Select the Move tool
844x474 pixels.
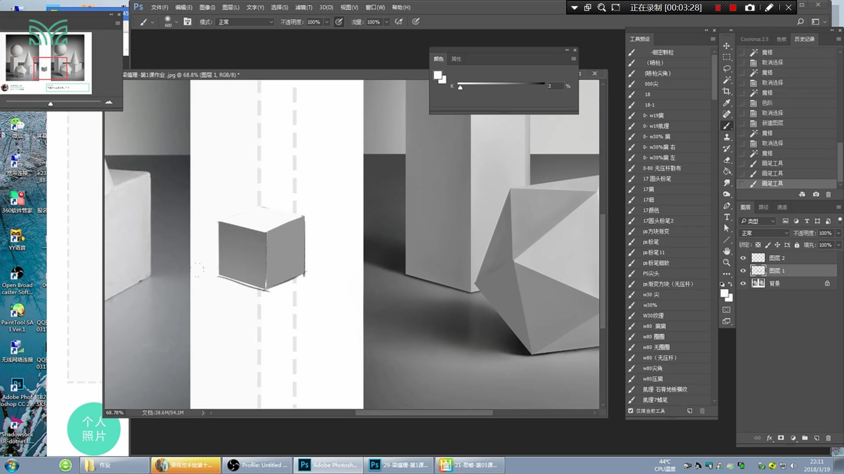(x=727, y=46)
